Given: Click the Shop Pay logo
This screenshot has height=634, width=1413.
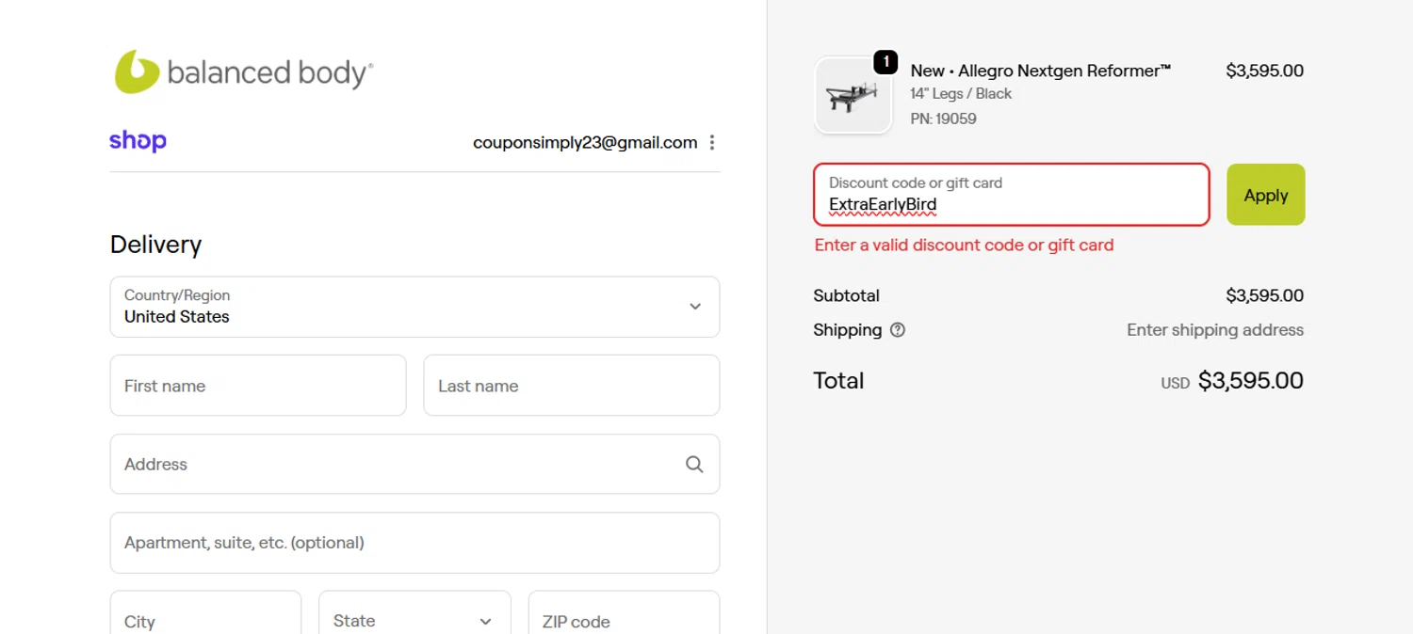Looking at the screenshot, I should 138,141.
